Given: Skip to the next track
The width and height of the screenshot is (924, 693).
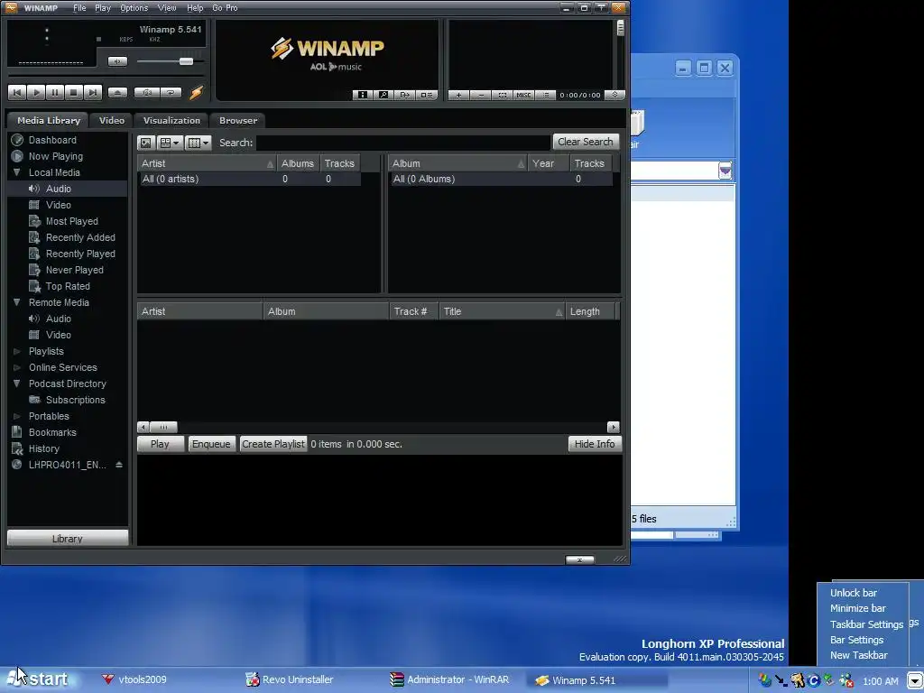Looking at the screenshot, I should (x=93, y=93).
